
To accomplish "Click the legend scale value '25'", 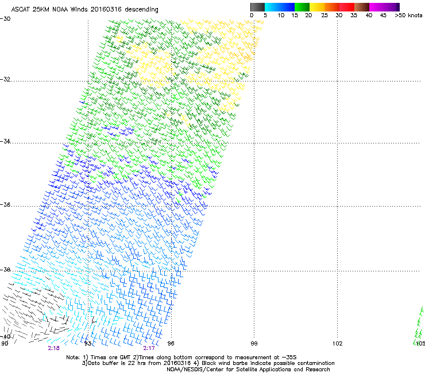I will 324,15.
